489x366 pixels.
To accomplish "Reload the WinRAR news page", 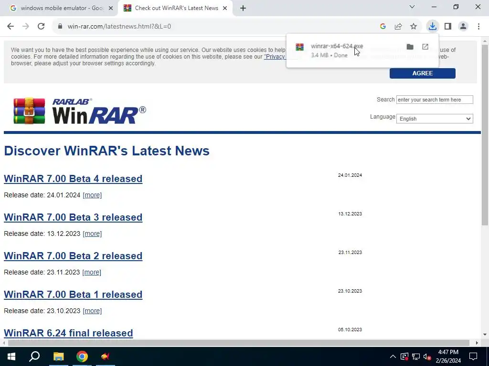I will [x=41, y=26].
